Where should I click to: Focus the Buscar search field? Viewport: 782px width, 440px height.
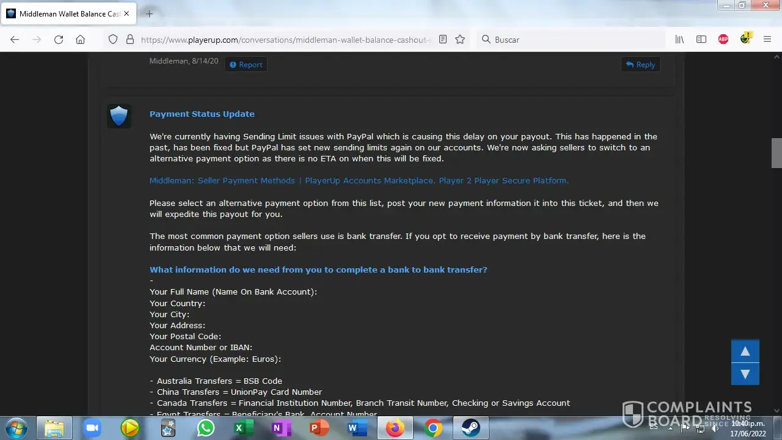click(x=571, y=40)
